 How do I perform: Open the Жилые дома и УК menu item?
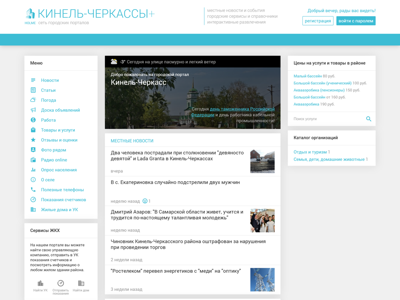point(60,210)
